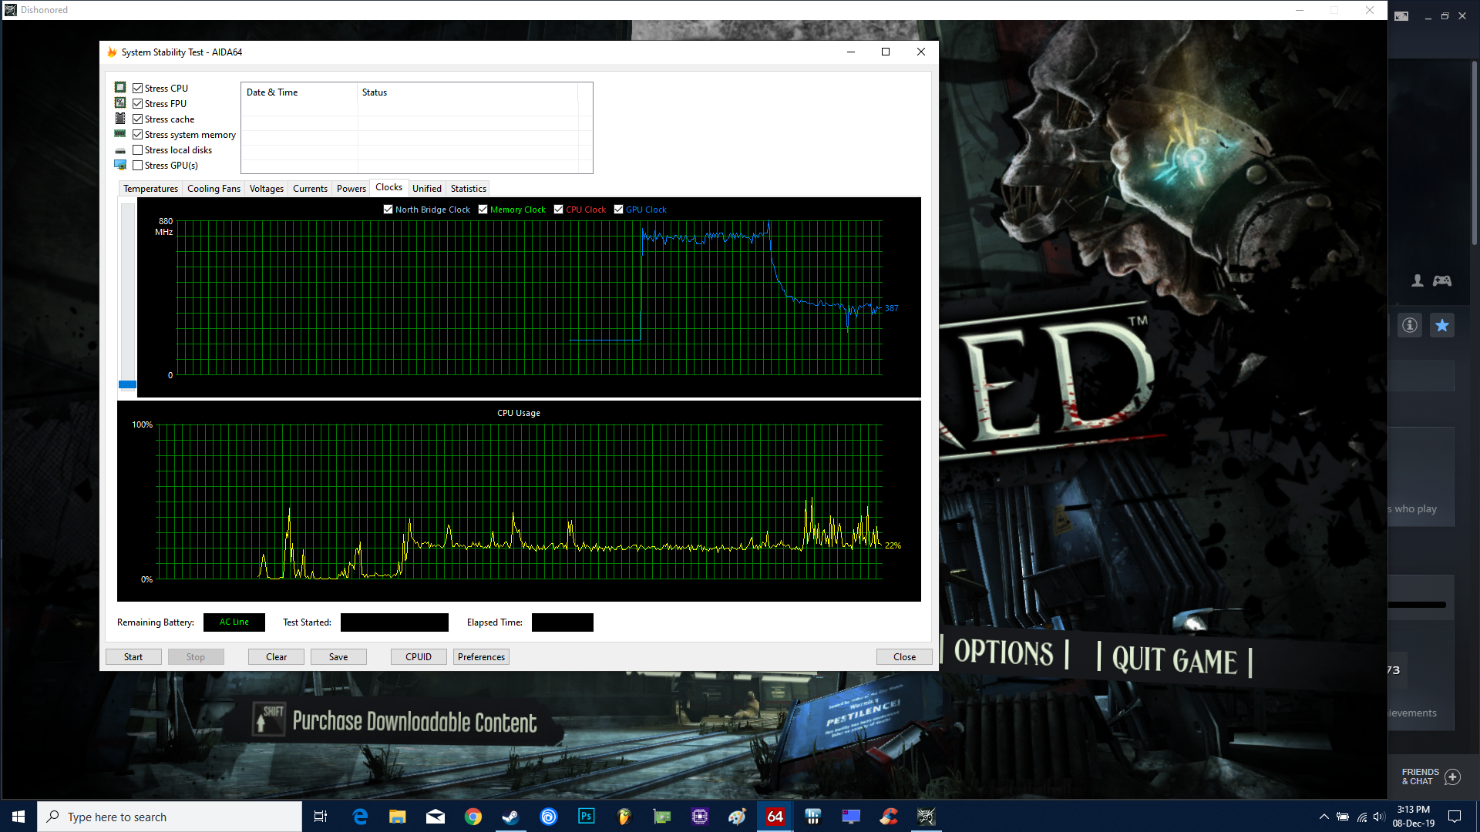
Task: Open Task View from taskbar
Action: [321, 817]
